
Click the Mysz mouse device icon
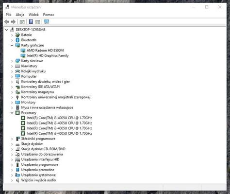coord(17,107)
